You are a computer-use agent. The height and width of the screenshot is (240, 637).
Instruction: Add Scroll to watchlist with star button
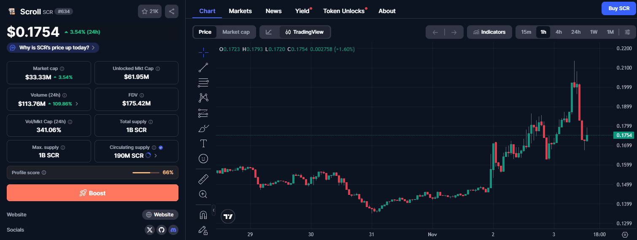[150, 11]
